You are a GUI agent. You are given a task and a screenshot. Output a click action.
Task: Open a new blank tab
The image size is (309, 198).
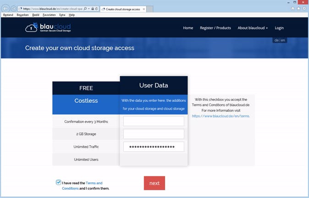click(150, 9)
